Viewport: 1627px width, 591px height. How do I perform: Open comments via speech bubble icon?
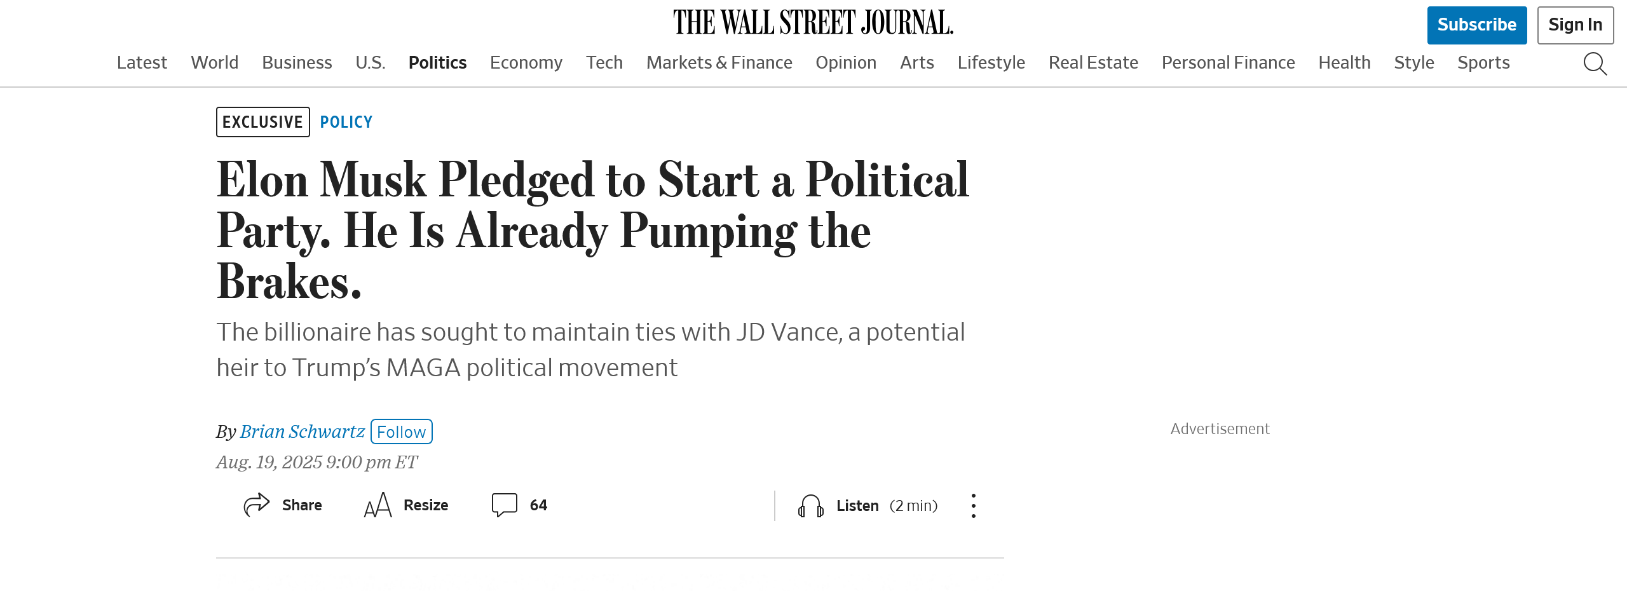pyautogui.click(x=505, y=505)
